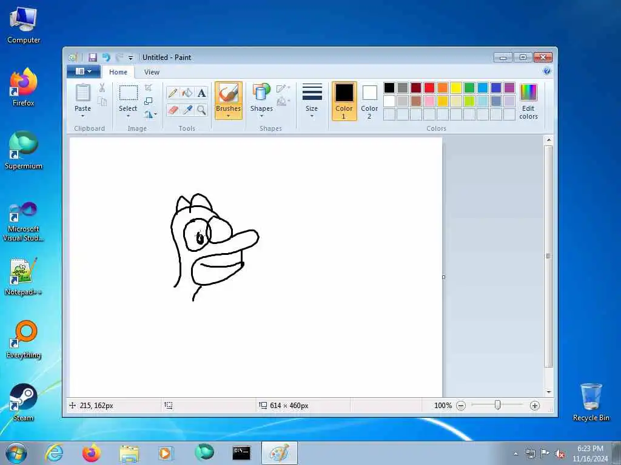The image size is (621, 465).
Task: Click zoom out minus button
Action: (x=461, y=405)
